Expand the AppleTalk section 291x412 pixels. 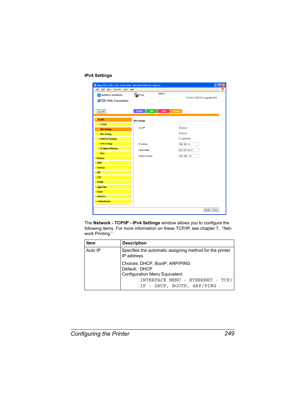point(113,187)
